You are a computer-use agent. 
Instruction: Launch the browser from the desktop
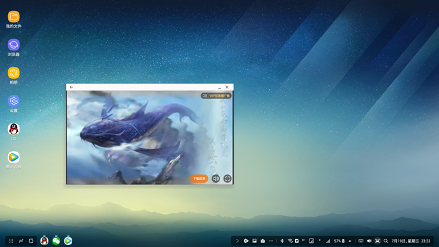pyautogui.click(x=14, y=45)
